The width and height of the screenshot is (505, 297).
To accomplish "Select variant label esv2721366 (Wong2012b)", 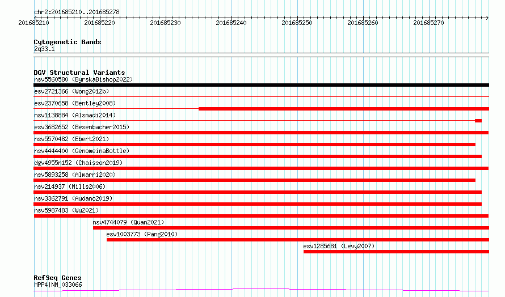I will (71, 91).
